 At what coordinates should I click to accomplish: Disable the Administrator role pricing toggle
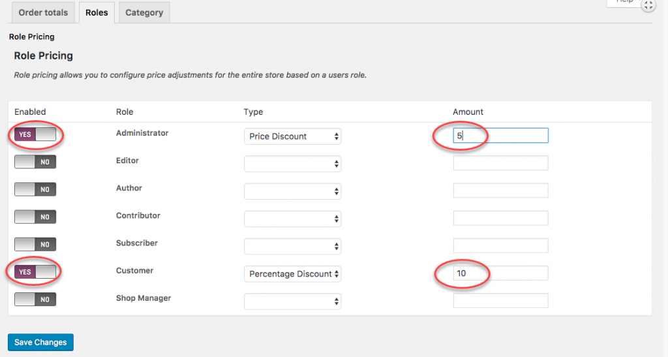coord(35,134)
